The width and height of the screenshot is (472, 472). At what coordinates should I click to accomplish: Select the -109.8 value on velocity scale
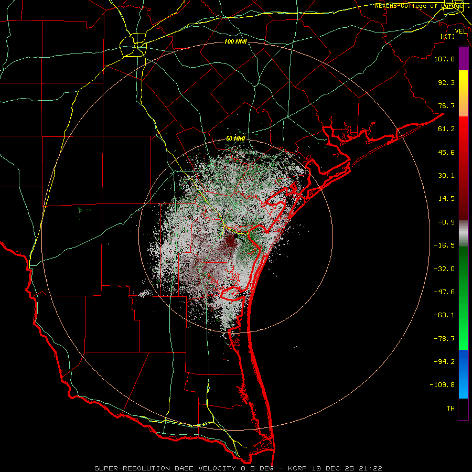(443, 385)
